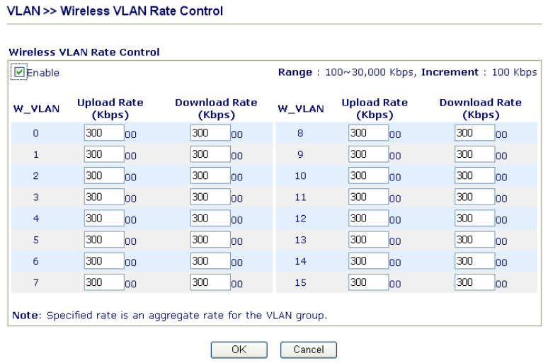Screen dimensions: 548x363
Task: Focus Download Rate input for W_VLAN 12
Action: pyautogui.click(x=474, y=218)
